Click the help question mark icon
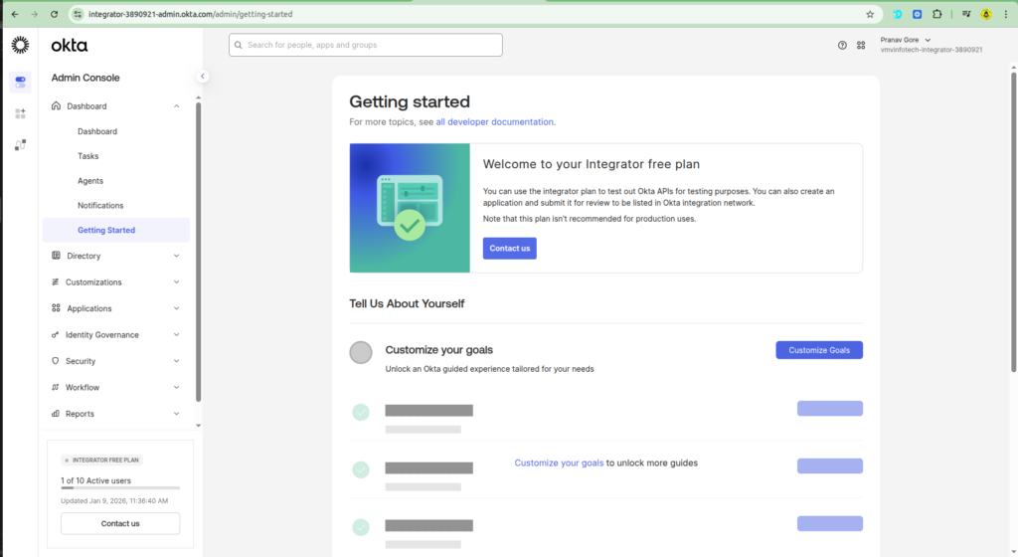 click(842, 45)
